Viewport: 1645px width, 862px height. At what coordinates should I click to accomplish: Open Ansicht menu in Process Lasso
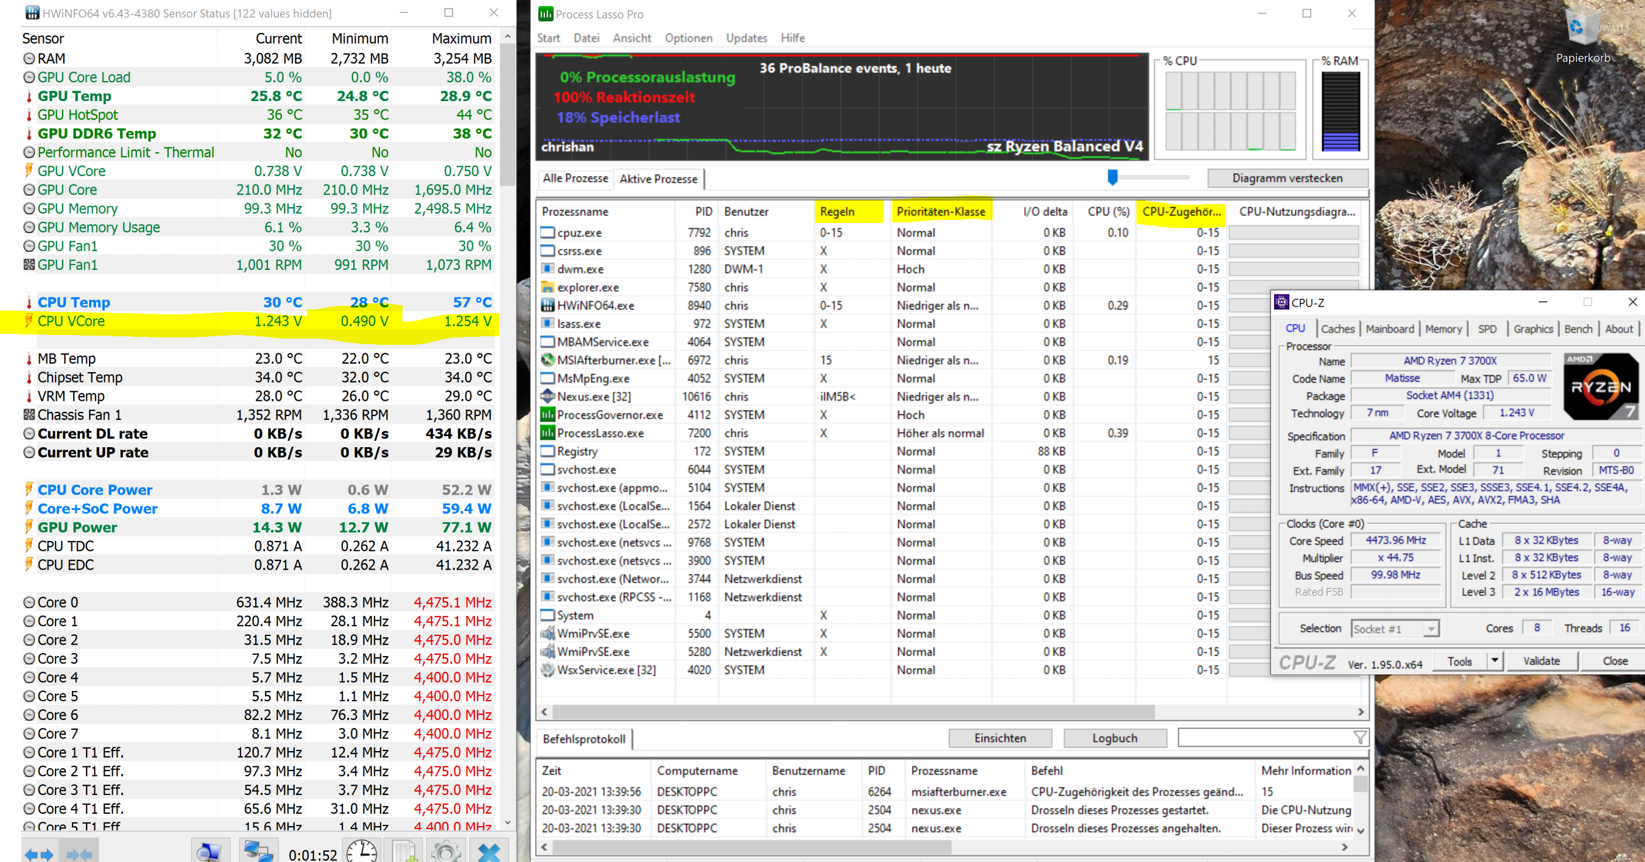point(632,38)
